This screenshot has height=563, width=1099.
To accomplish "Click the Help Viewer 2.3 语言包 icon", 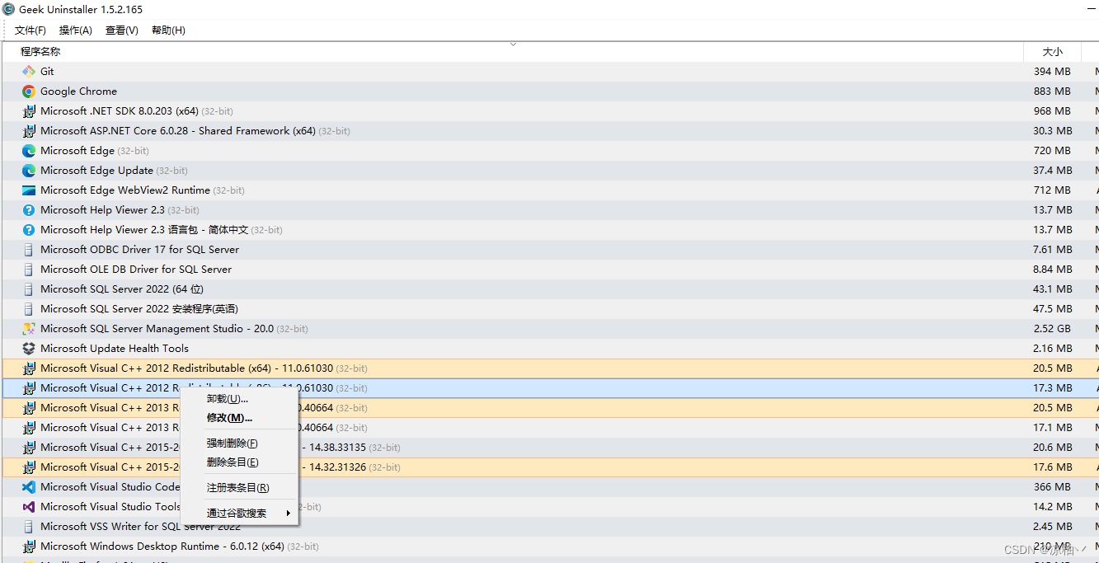I will point(29,230).
